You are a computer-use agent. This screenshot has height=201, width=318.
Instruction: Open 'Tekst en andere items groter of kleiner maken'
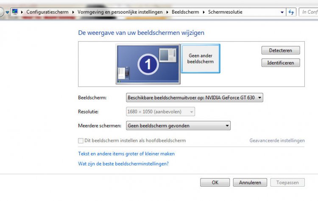(126, 154)
